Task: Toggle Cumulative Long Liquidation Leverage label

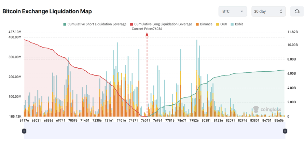Action: click(163, 24)
